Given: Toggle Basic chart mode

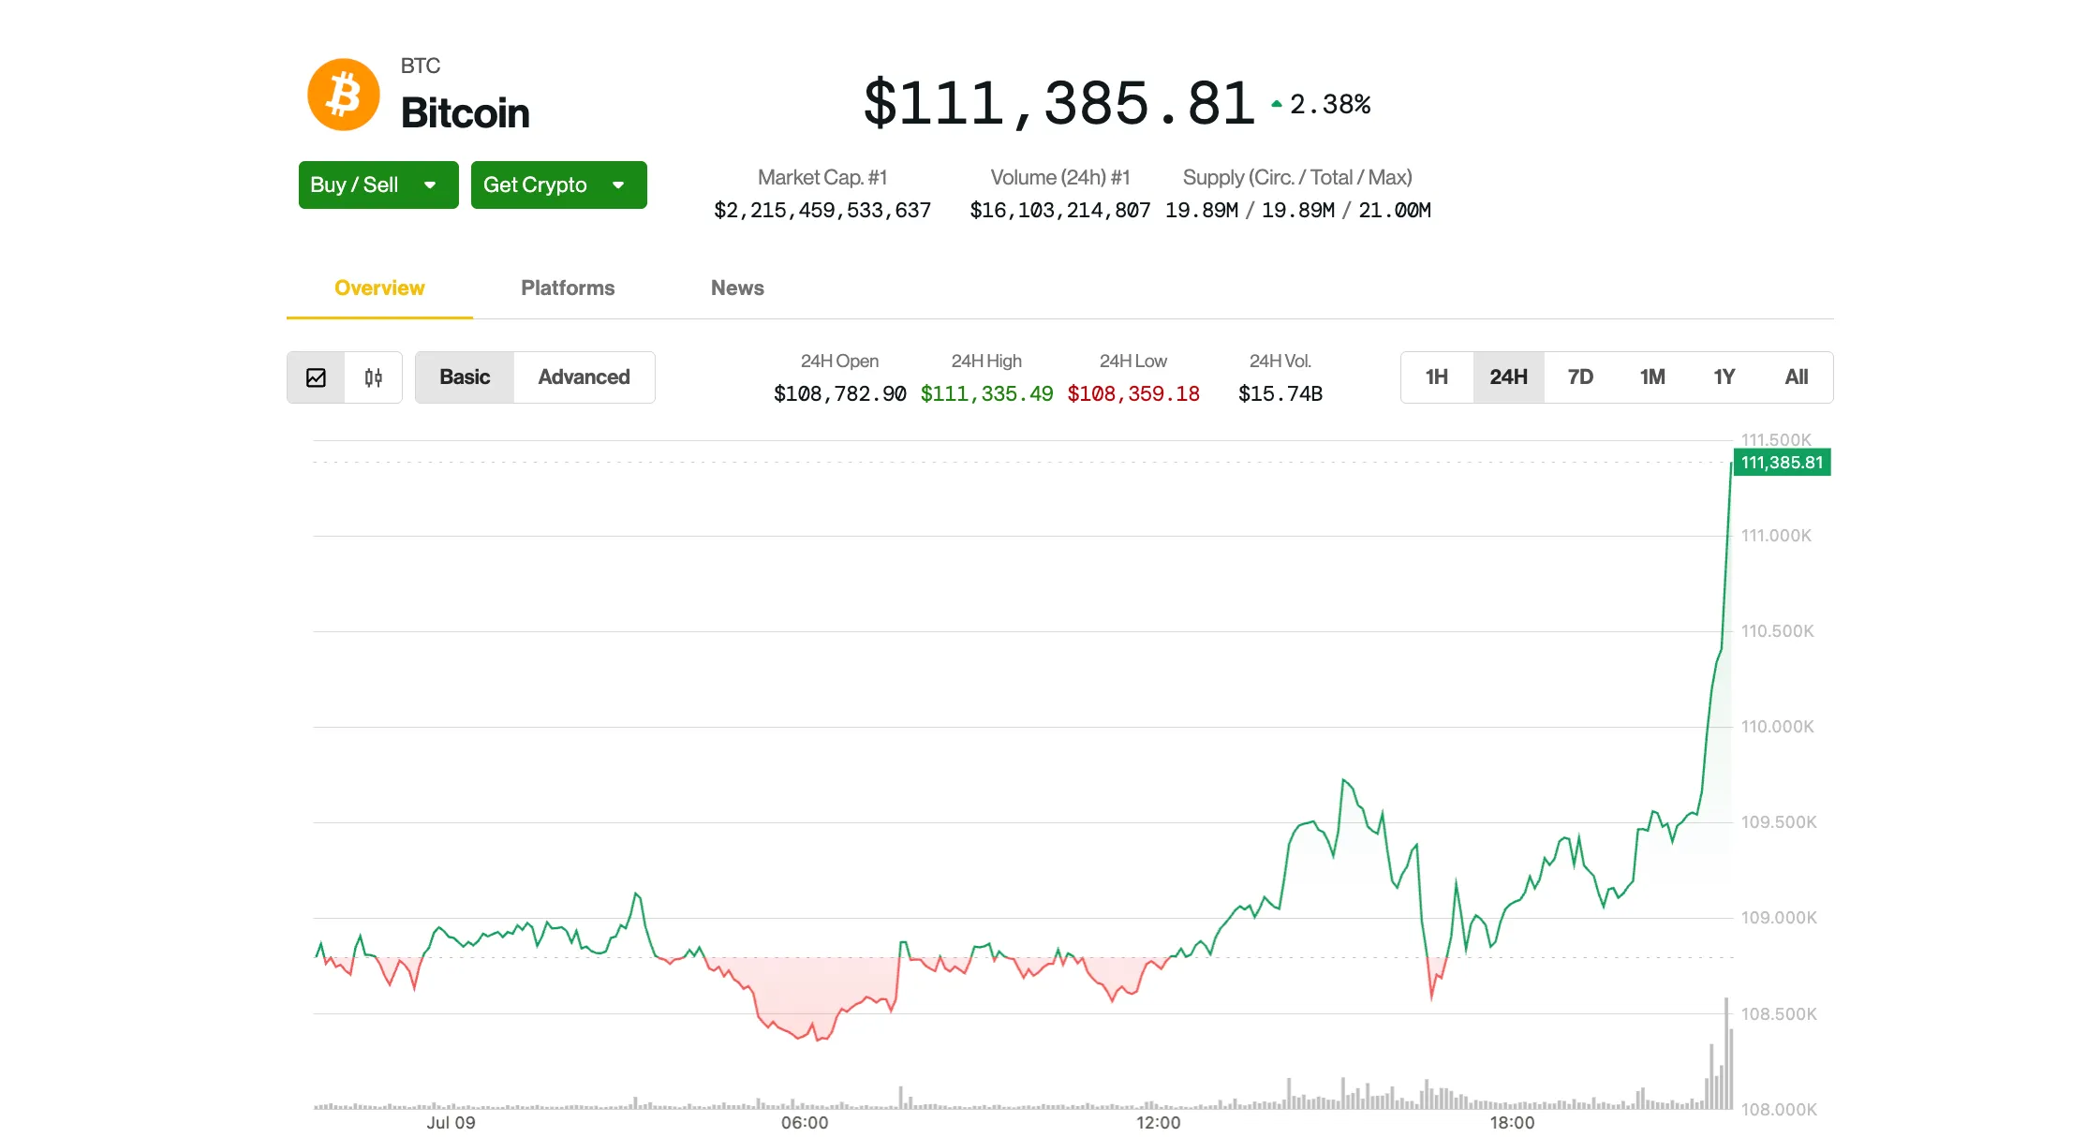Looking at the screenshot, I should (464, 377).
